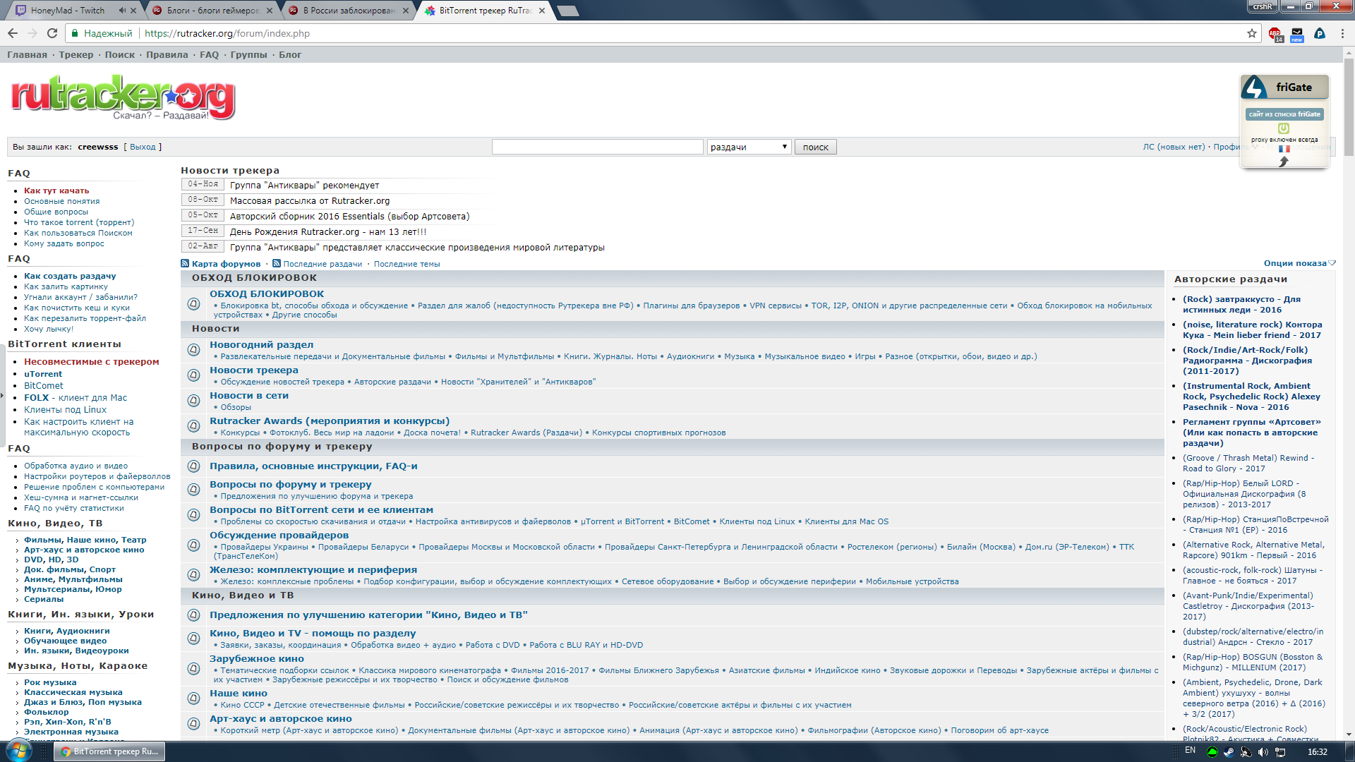This screenshot has width=1355, height=762.
Task: Open the Последние темы link
Action: point(407,264)
